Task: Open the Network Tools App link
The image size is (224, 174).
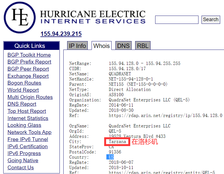Action: (29, 132)
